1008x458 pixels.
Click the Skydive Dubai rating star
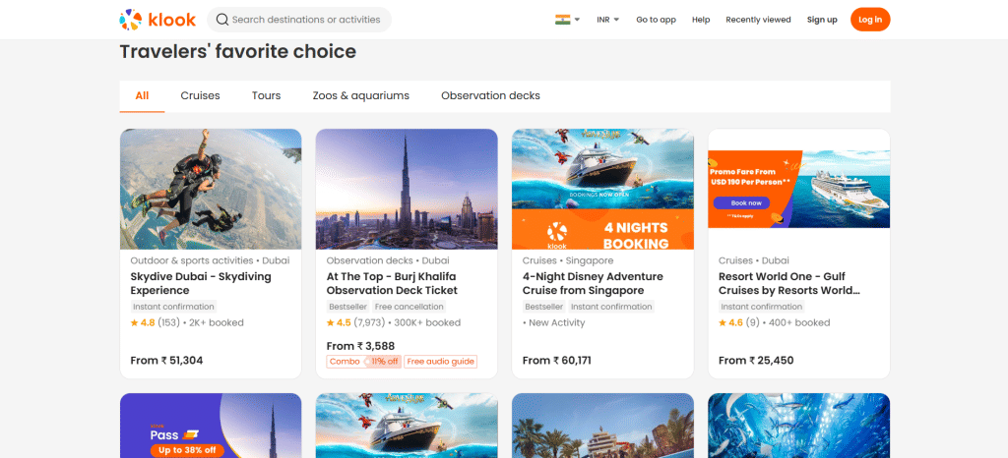click(135, 322)
